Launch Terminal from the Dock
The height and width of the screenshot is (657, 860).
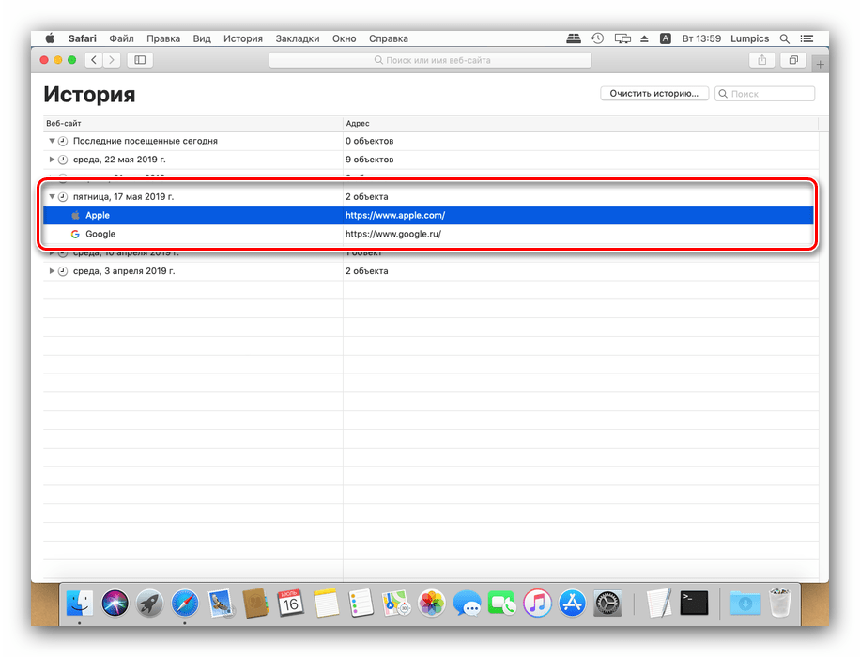pos(694,603)
